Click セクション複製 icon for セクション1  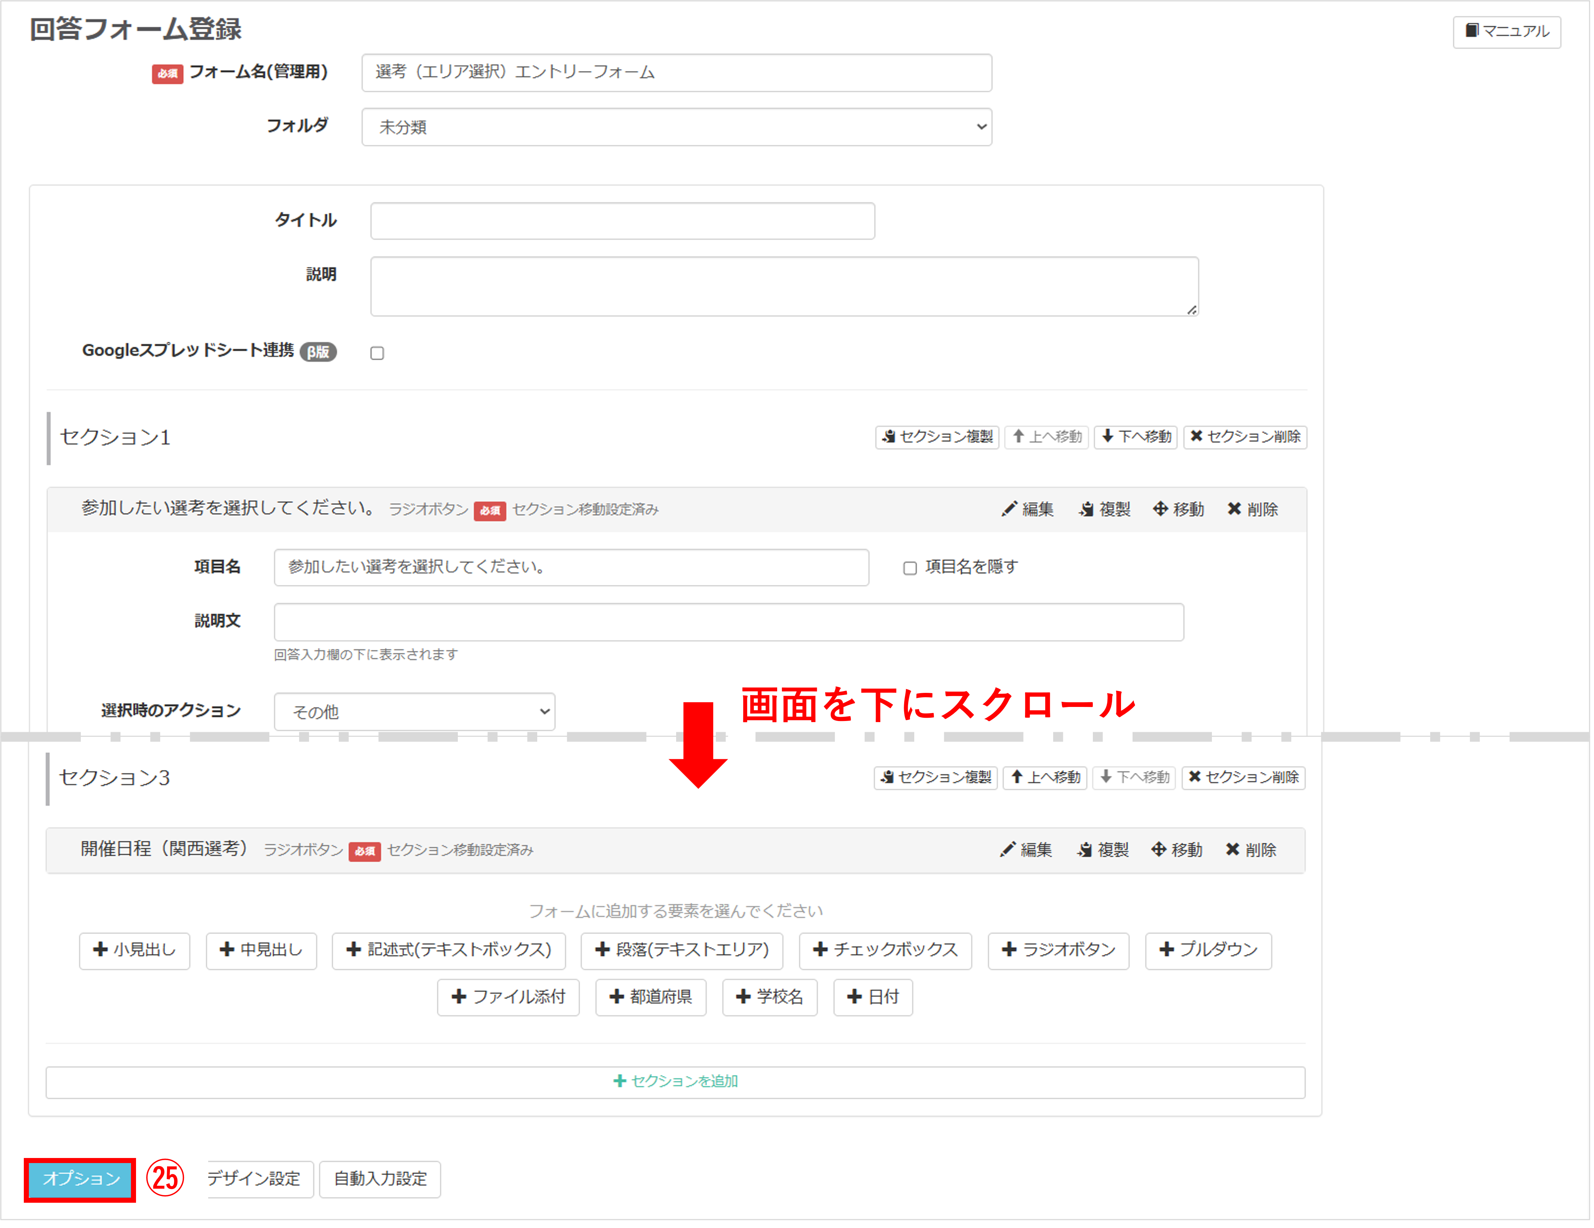[x=937, y=437]
